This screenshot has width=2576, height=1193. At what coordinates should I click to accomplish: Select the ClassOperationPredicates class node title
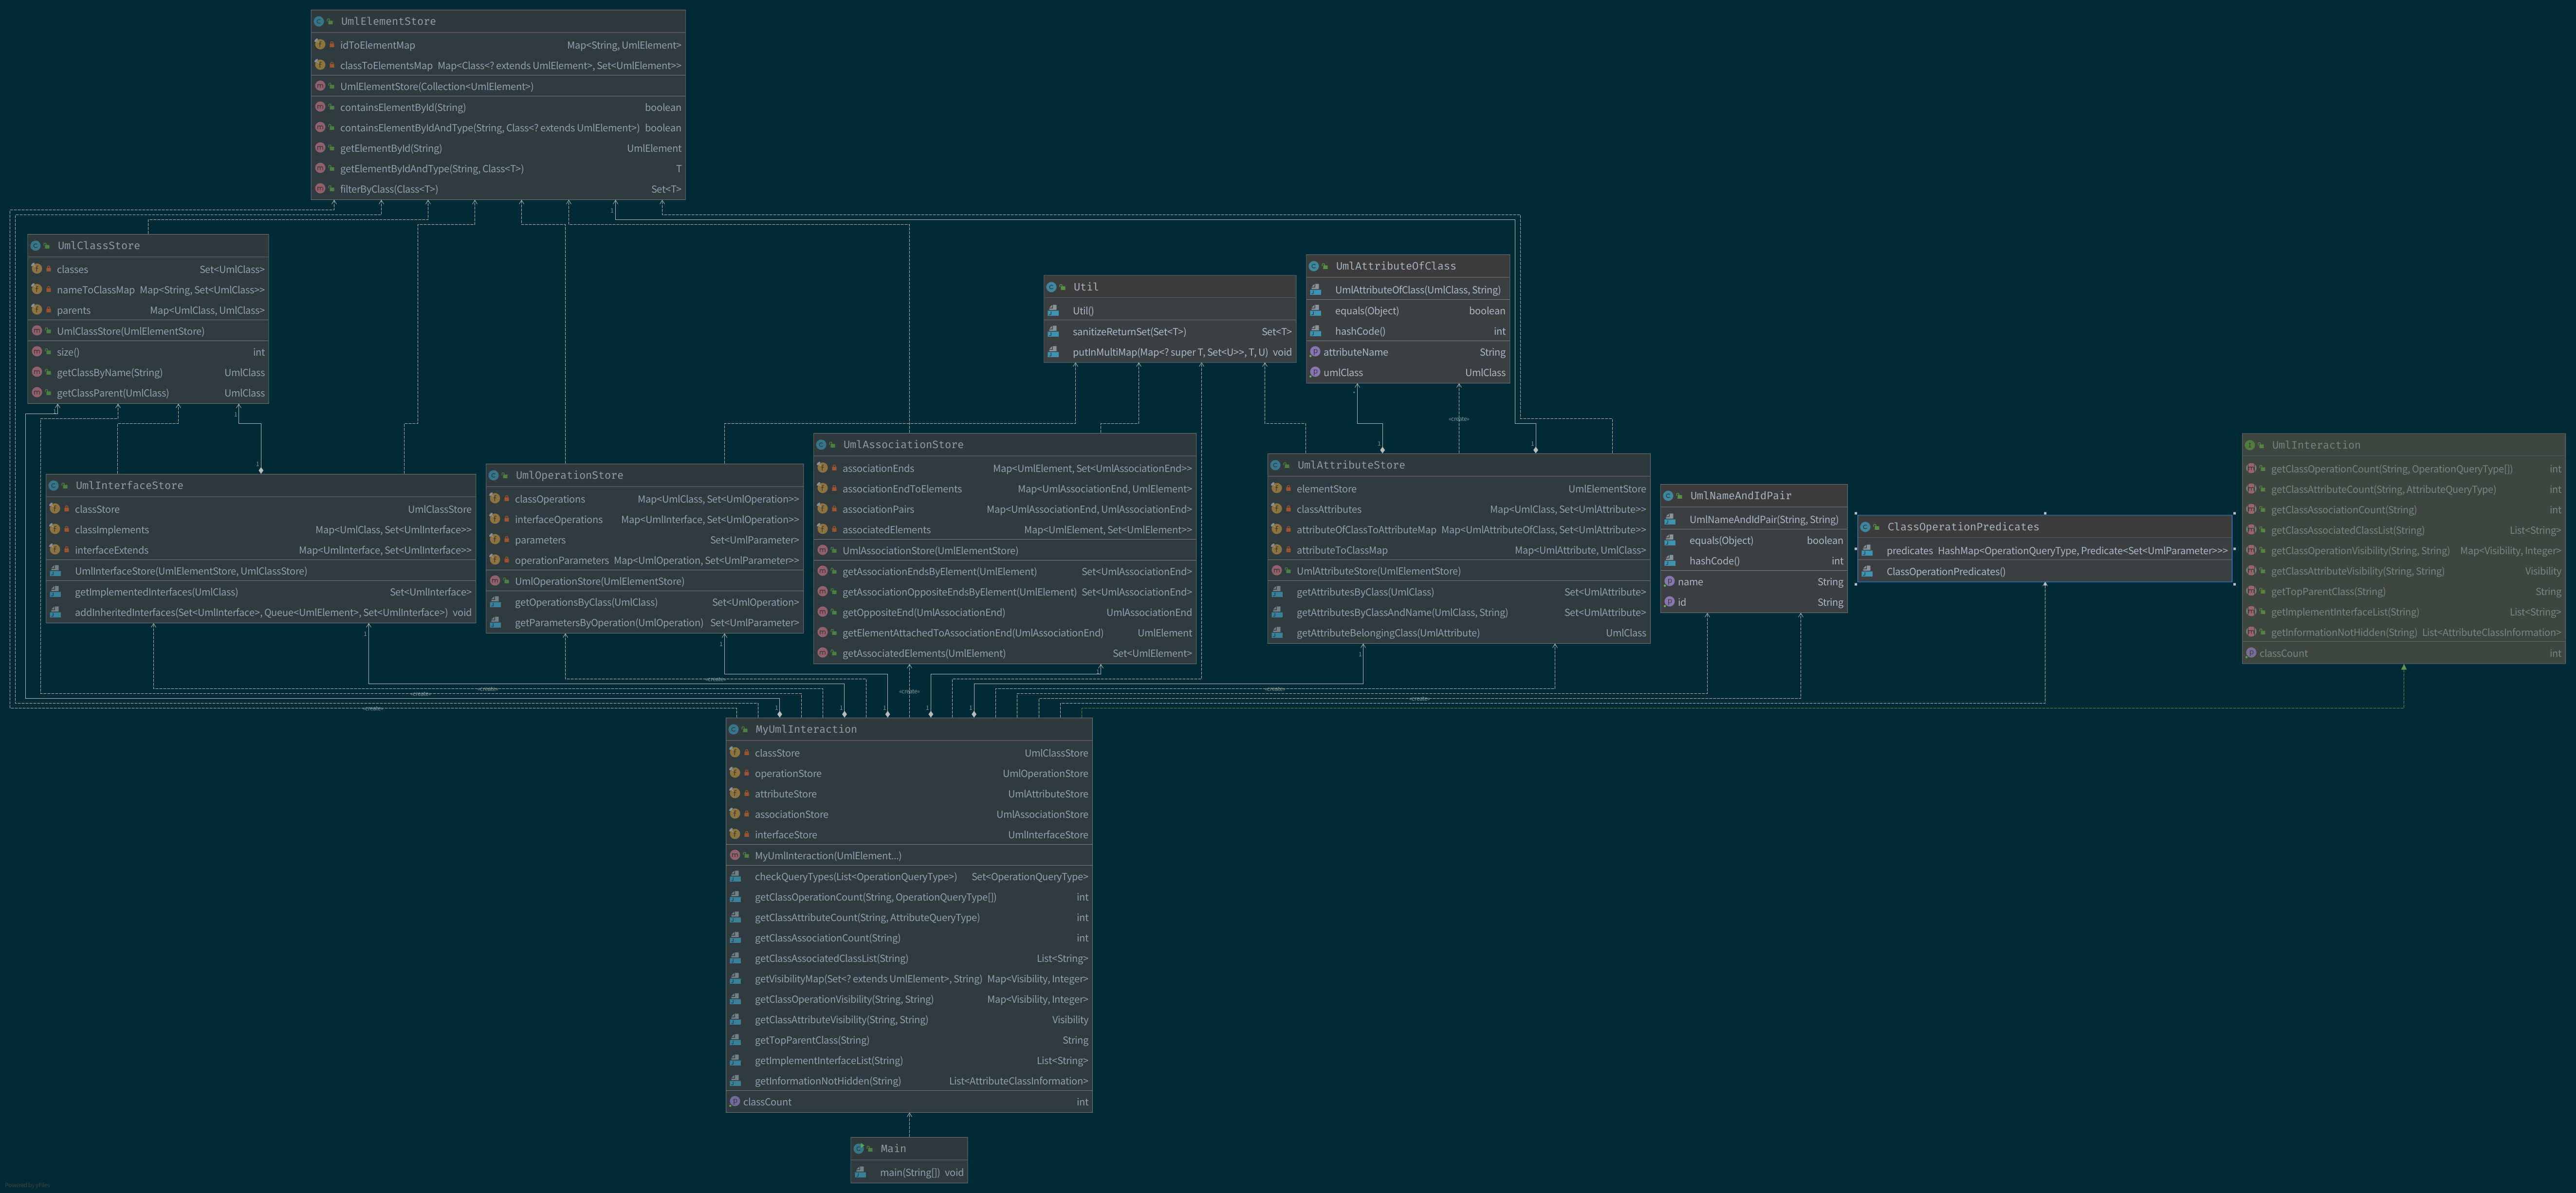pyautogui.click(x=1962, y=526)
